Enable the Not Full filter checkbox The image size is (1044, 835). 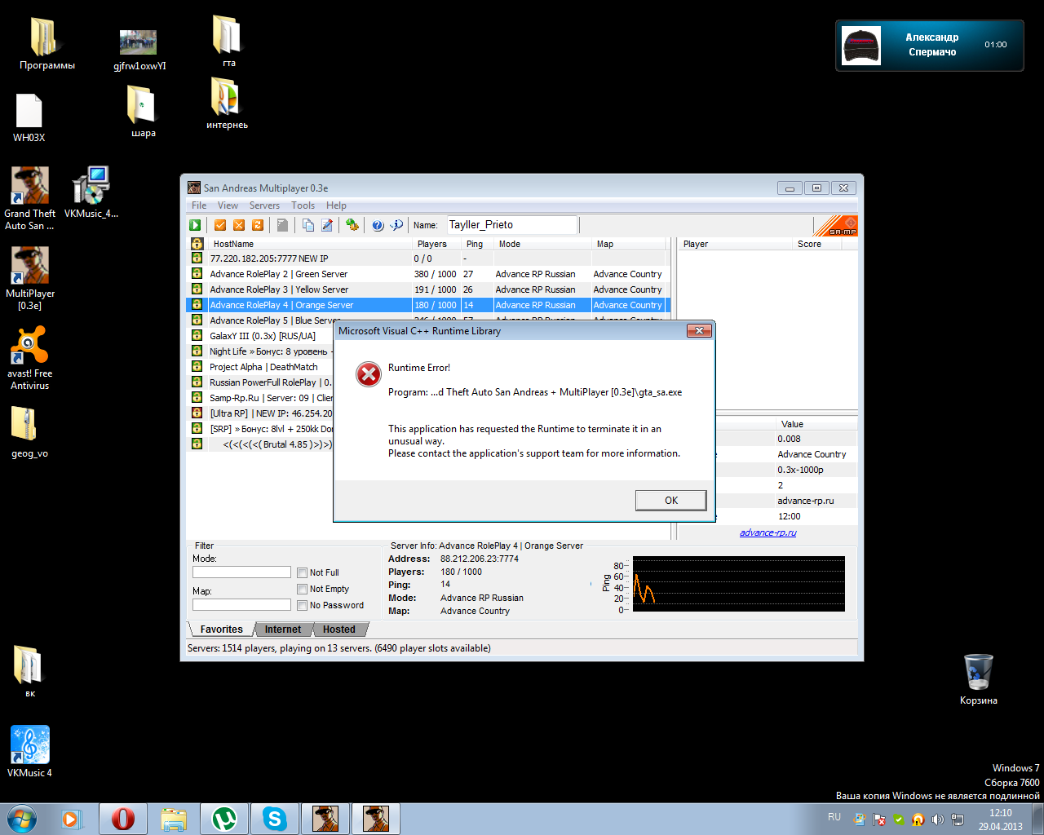point(303,572)
